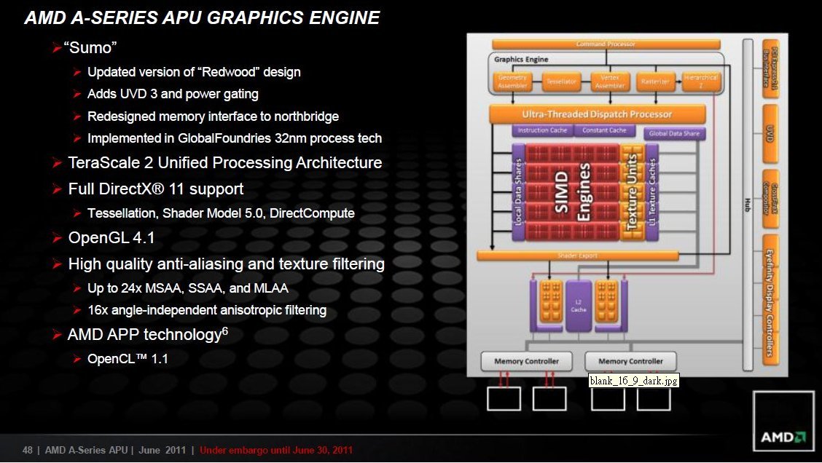The height and width of the screenshot is (463, 822).
Task: Click 'Redesigned memory interface to northbridge' text
Action: click(213, 116)
